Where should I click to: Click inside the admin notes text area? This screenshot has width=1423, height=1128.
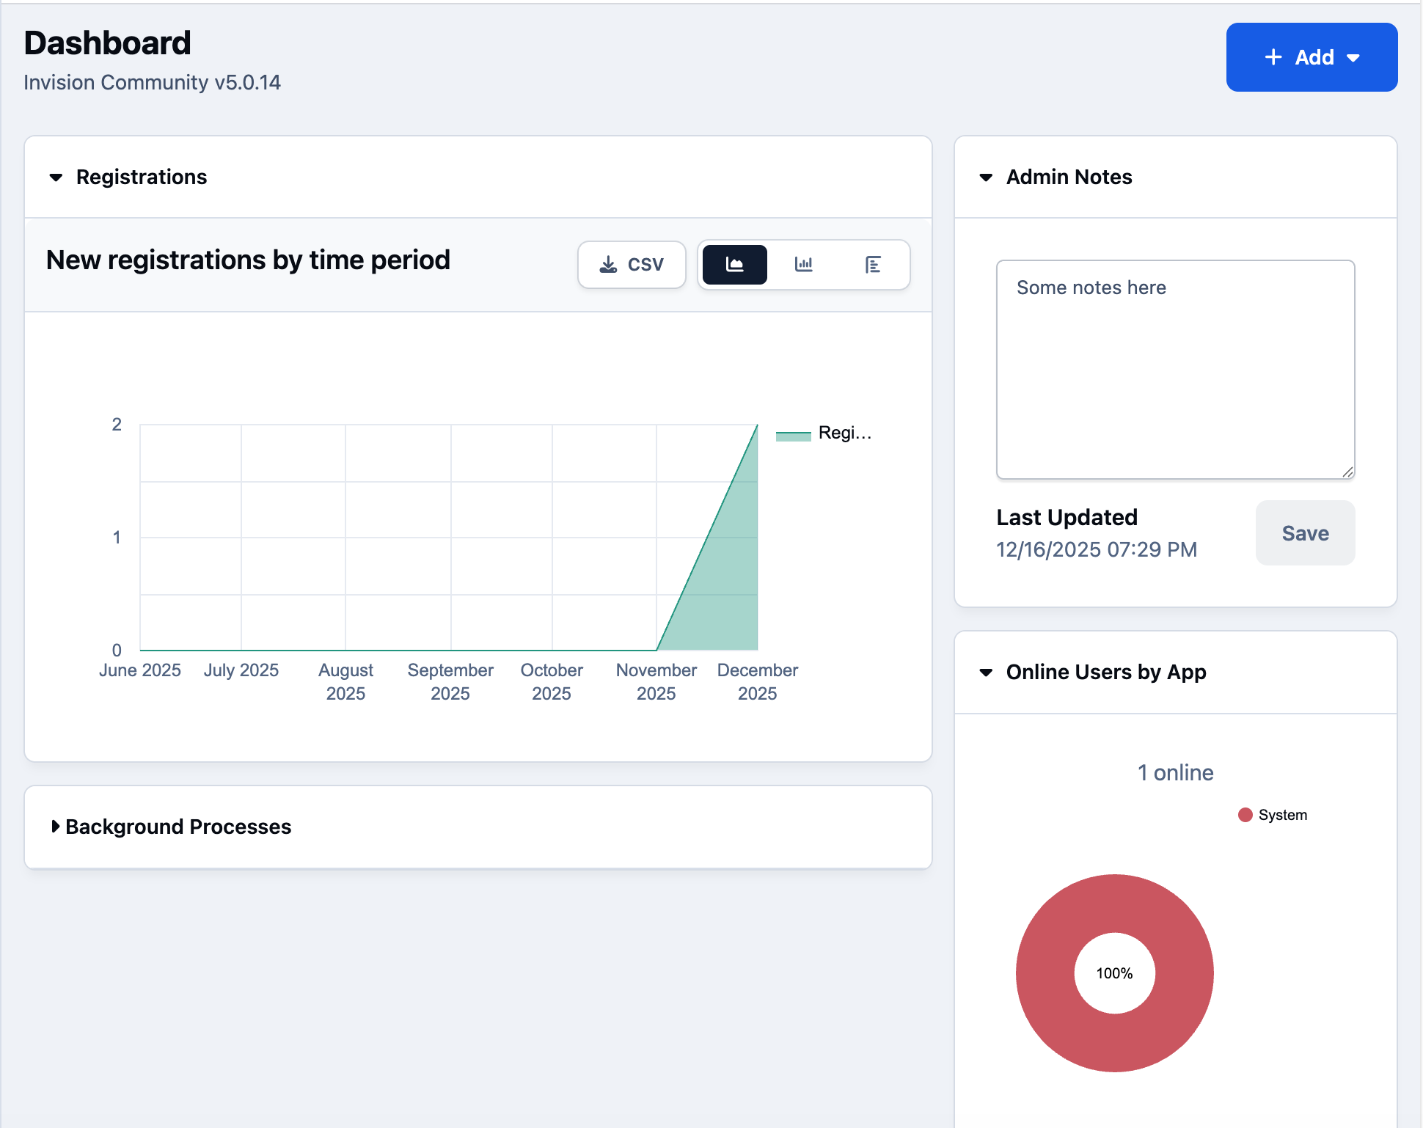pyautogui.click(x=1175, y=370)
